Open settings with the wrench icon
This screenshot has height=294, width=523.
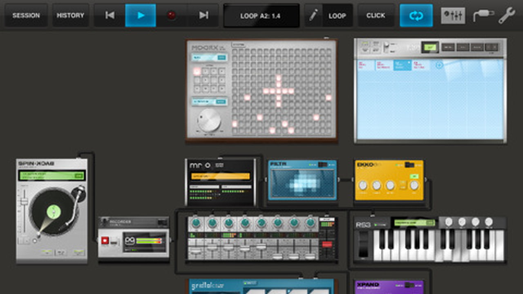(x=507, y=16)
